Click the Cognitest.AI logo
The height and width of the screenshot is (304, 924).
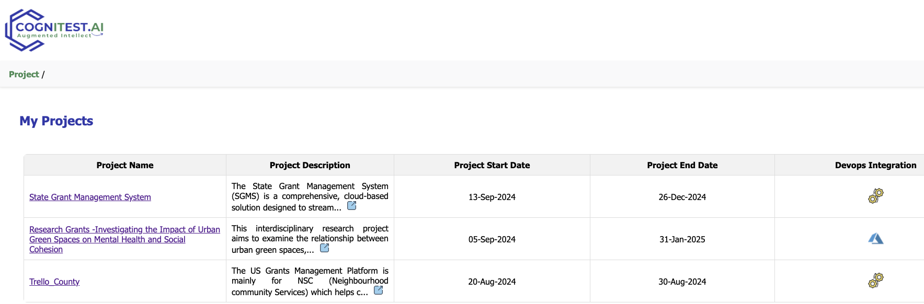pyautogui.click(x=54, y=30)
